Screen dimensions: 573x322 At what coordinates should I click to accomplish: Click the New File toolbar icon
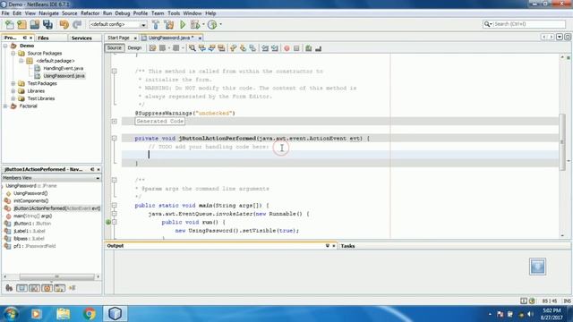10,24
